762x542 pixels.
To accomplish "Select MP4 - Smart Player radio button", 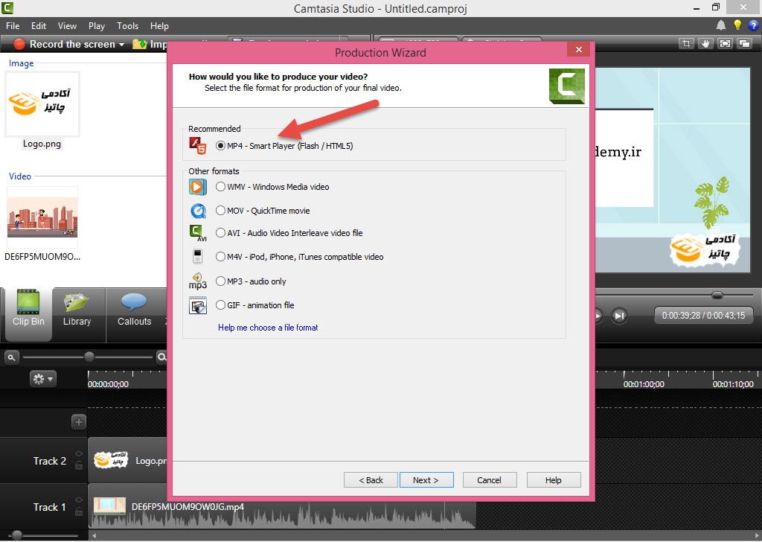I will [220, 145].
